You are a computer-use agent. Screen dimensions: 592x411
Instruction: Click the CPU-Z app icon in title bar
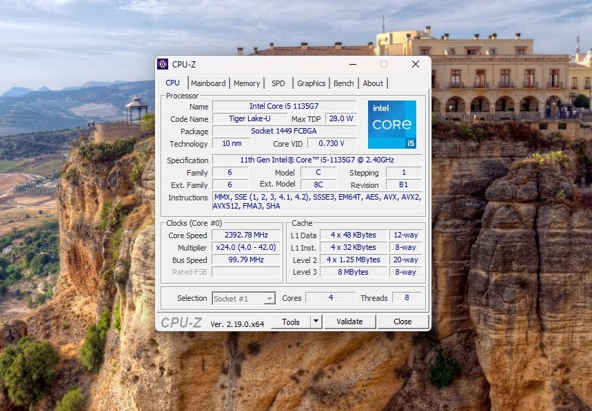click(x=163, y=64)
